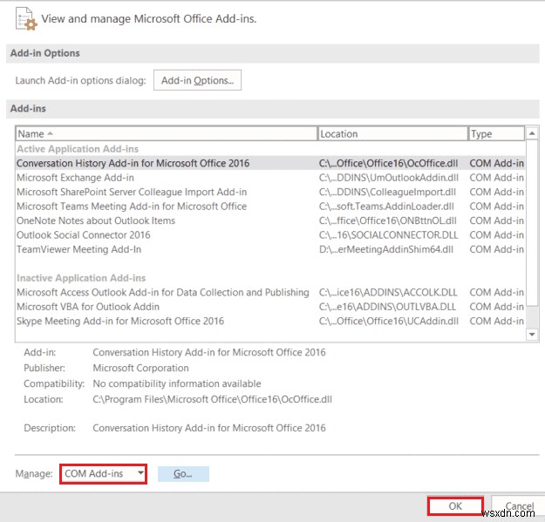This screenshot has height=522, width=545.
Task: Click location C:\...DDINS\UmOutlookAddin.dll cell
Action: coord(389,178)
